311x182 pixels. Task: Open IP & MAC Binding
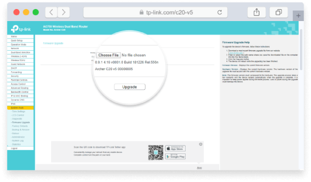click(x=20, y=96)
